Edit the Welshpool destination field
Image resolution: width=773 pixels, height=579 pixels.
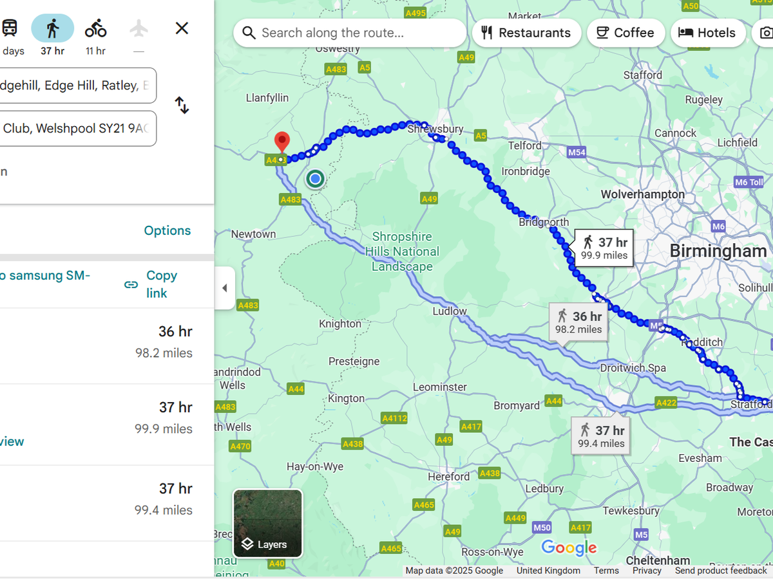coord(76,129)
